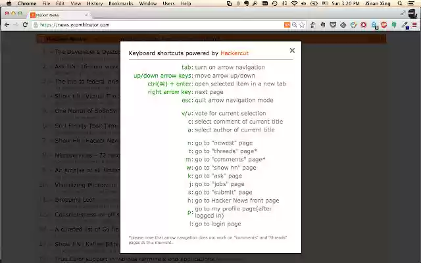Open Notification Center list icon
421x263 pixels.
pos(410,3)
